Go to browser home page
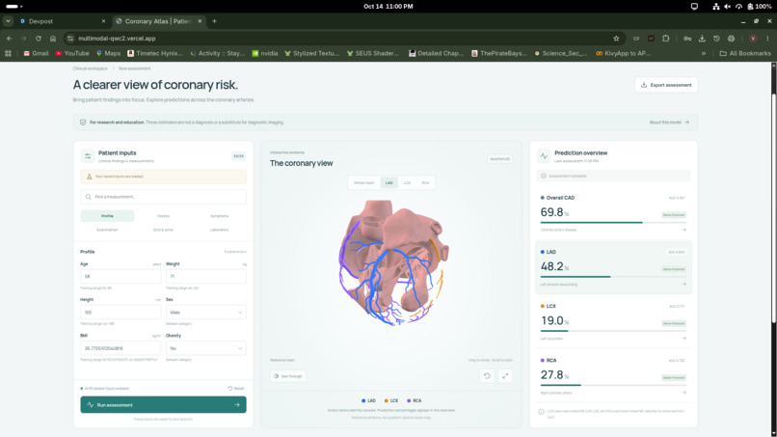 point(53,39)
